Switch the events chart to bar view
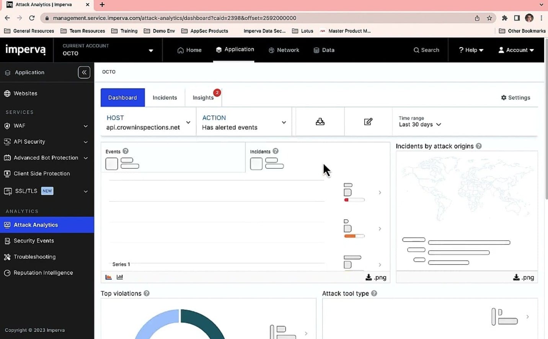The width and height of the screenshot is (548, 339). point(120,277)
